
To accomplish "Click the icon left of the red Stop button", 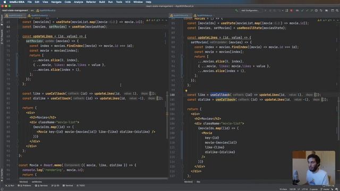I will click(287, 11).
